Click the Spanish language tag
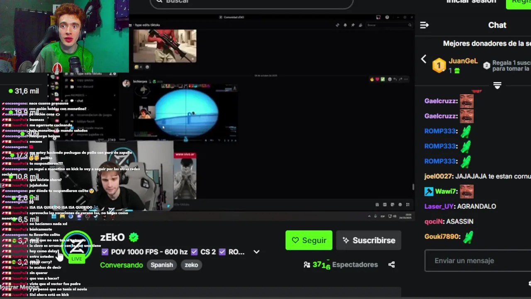Screen dimensions: 531x299 tap(162, 265)
